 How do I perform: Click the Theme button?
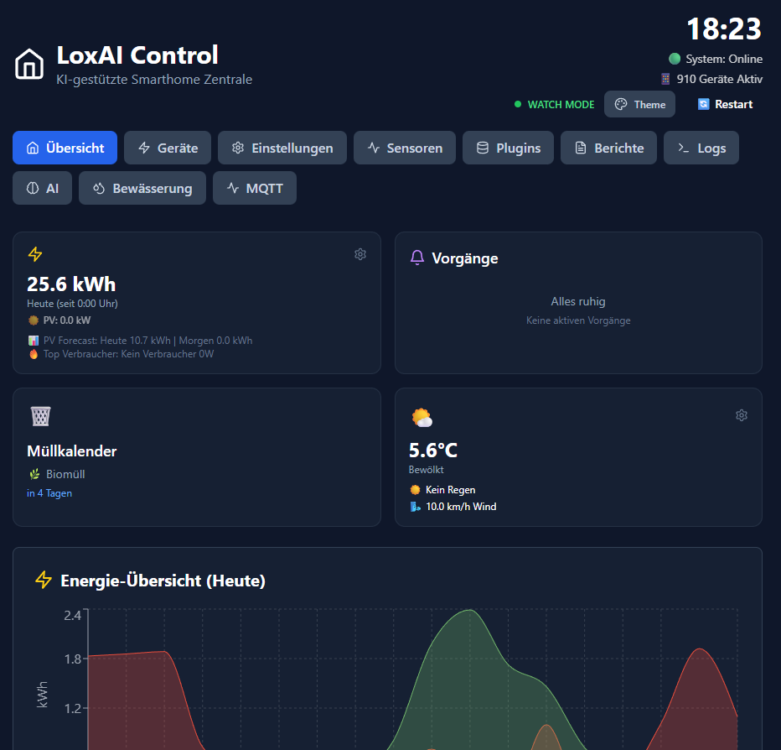(x=639, y=104)
